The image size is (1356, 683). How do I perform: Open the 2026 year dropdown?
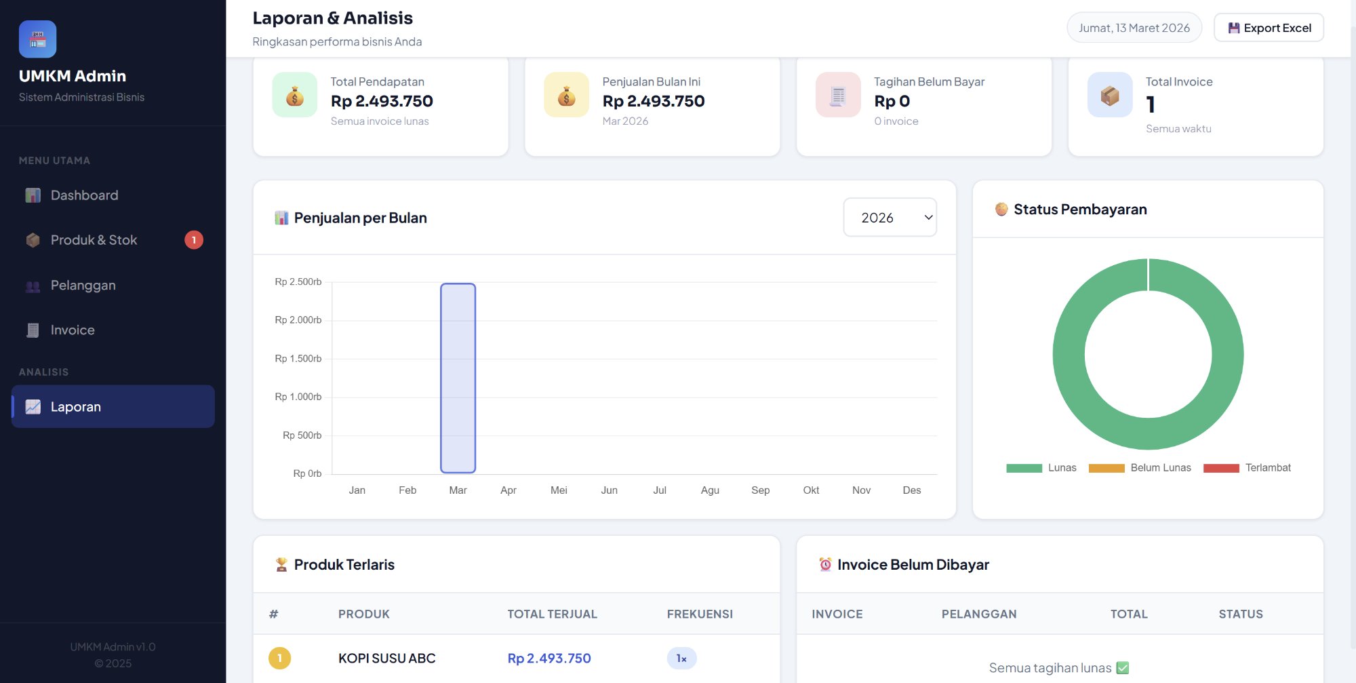pyautogui.click(x=890, y=217)
